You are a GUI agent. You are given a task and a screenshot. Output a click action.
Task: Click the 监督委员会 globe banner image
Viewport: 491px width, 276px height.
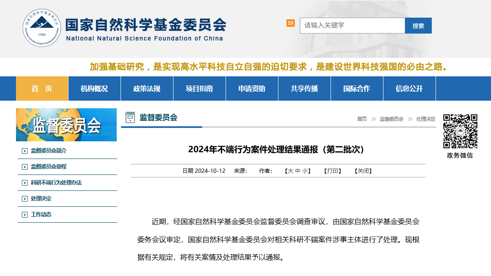pyautogui.click(x=66, y=125)
